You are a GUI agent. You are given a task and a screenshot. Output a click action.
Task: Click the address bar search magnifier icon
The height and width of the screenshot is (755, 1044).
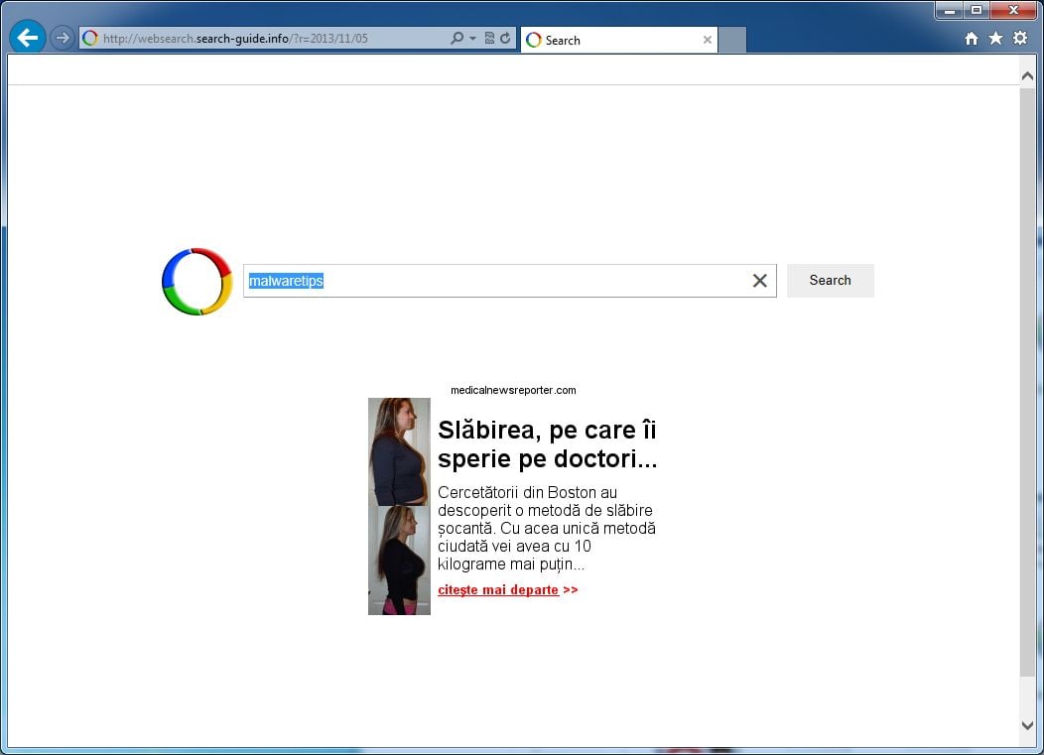(x=457, y=39)
